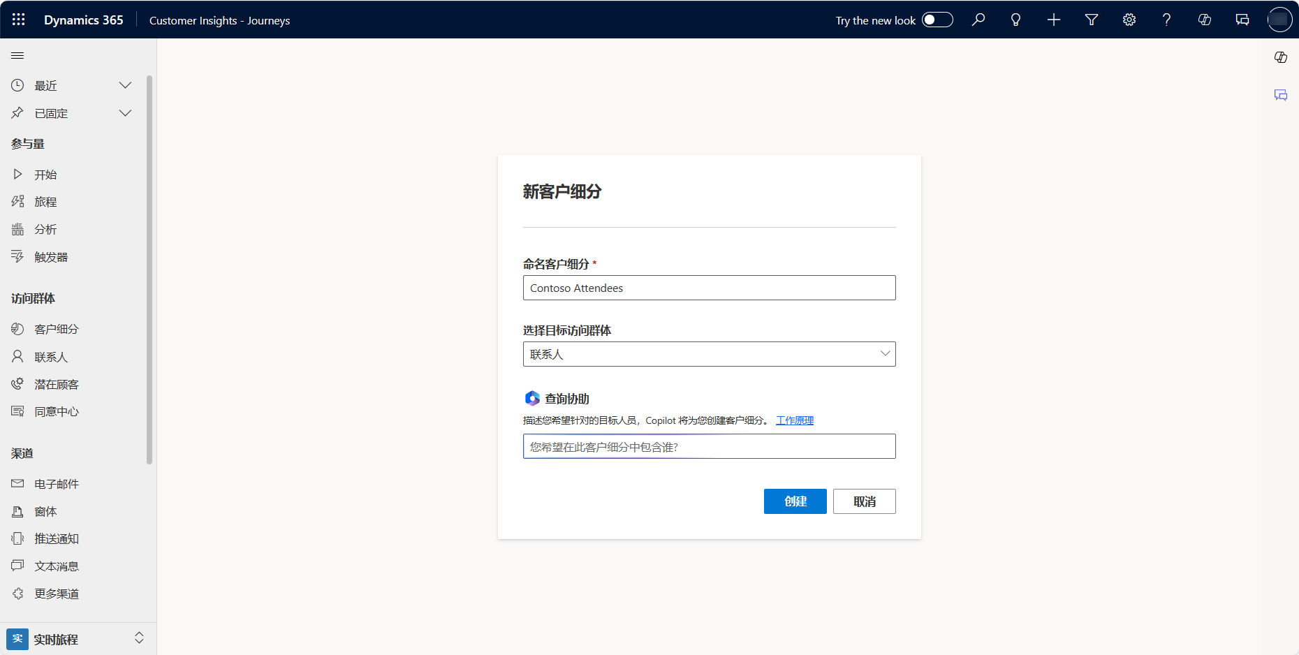Click the 创建 button
Viewport: 1299px width, 655px height.
tap(795, 501)
